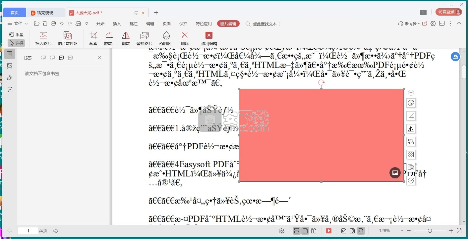Viewport: 468px width, 239px height.
Task: Activate the Select (选择) tool
Action: click(x=16, y=43)
